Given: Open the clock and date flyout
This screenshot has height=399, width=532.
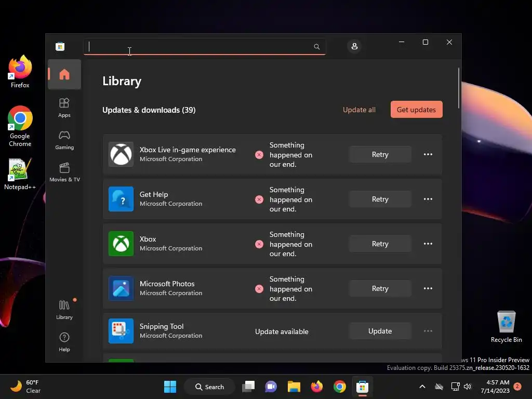Looking at the screenshot, I should (495, 387).
